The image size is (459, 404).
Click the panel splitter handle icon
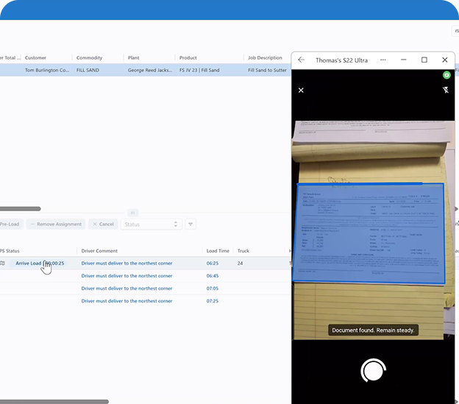click(132, 213)
